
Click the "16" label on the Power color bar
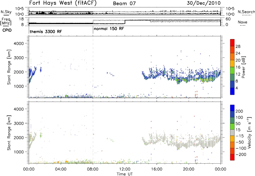[x=238, y=67]
